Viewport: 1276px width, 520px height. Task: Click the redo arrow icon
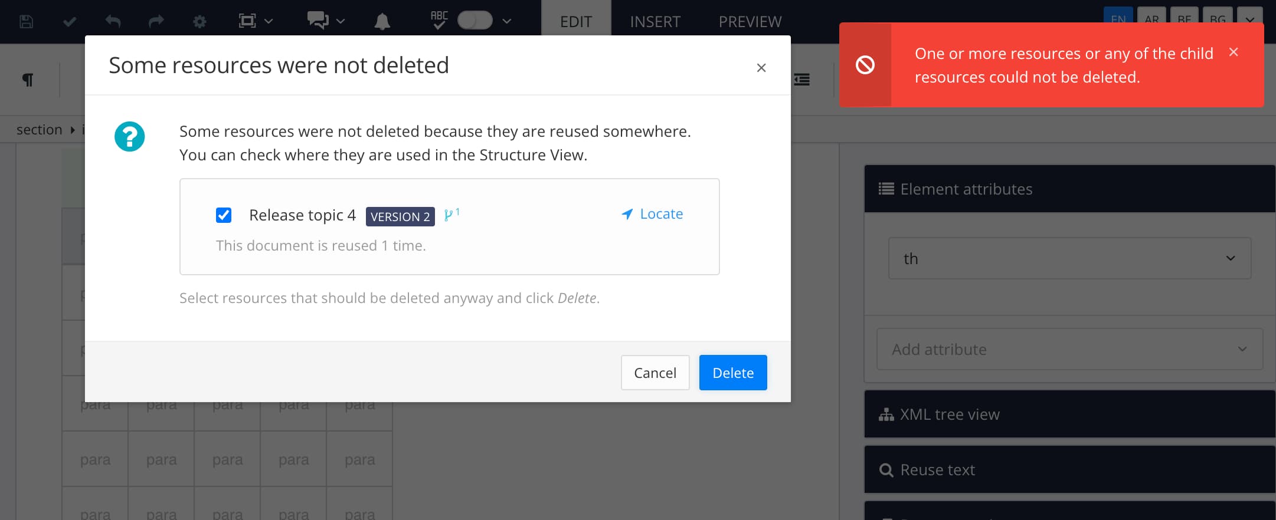coord(156,22)
